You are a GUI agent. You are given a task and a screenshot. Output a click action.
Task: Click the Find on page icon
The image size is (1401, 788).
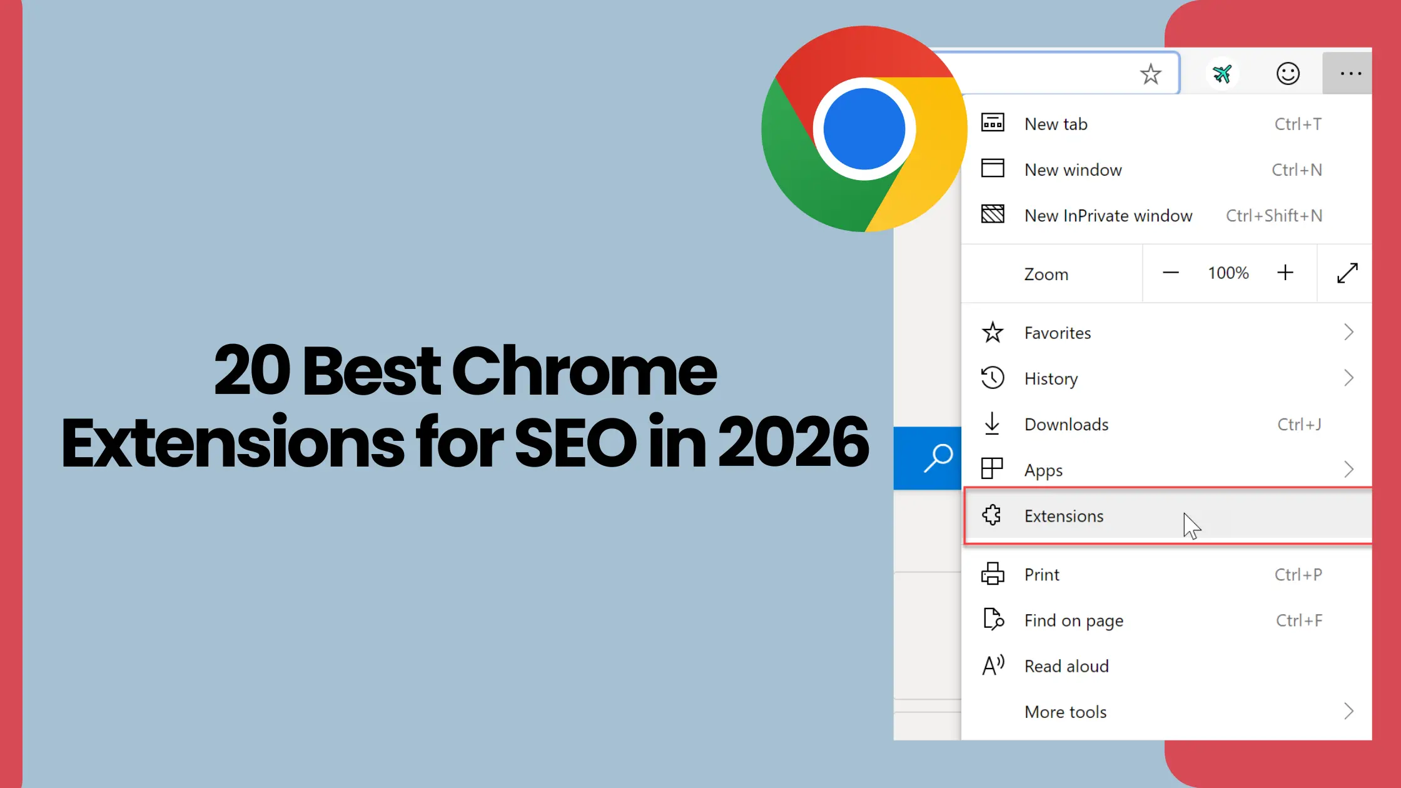992,620
